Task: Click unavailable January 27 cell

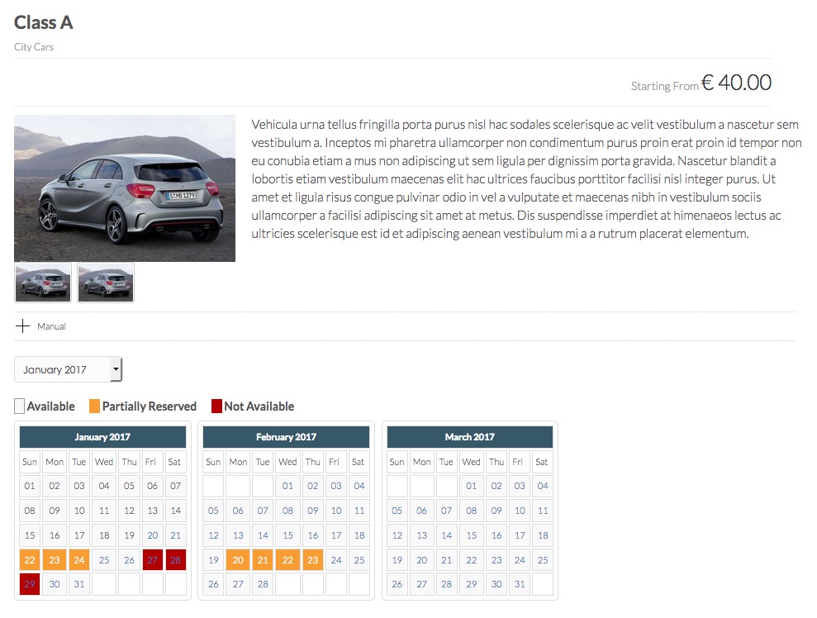Action: pos(152,560)
